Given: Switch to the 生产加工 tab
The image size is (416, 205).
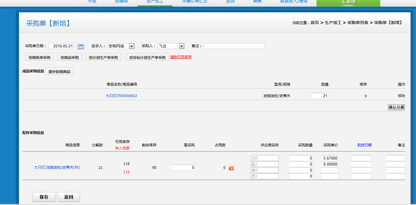Looking at the screenshot, I should (155, 2).
